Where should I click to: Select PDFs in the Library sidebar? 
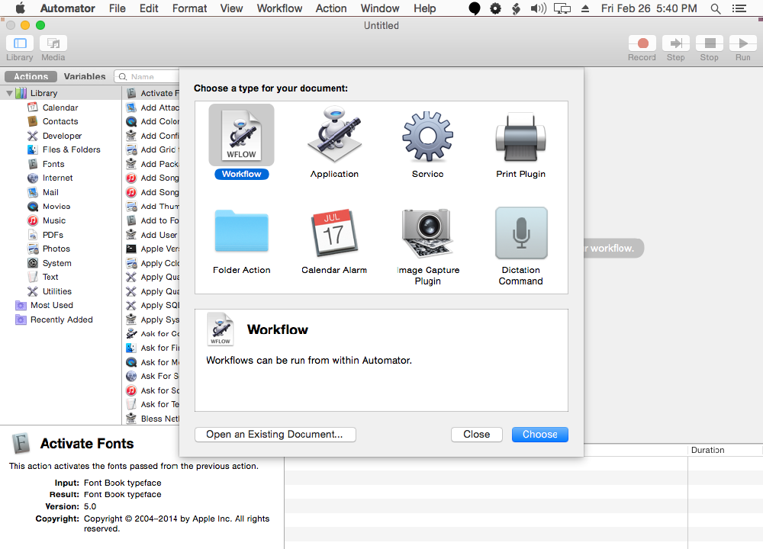click(x=53, y=235)
